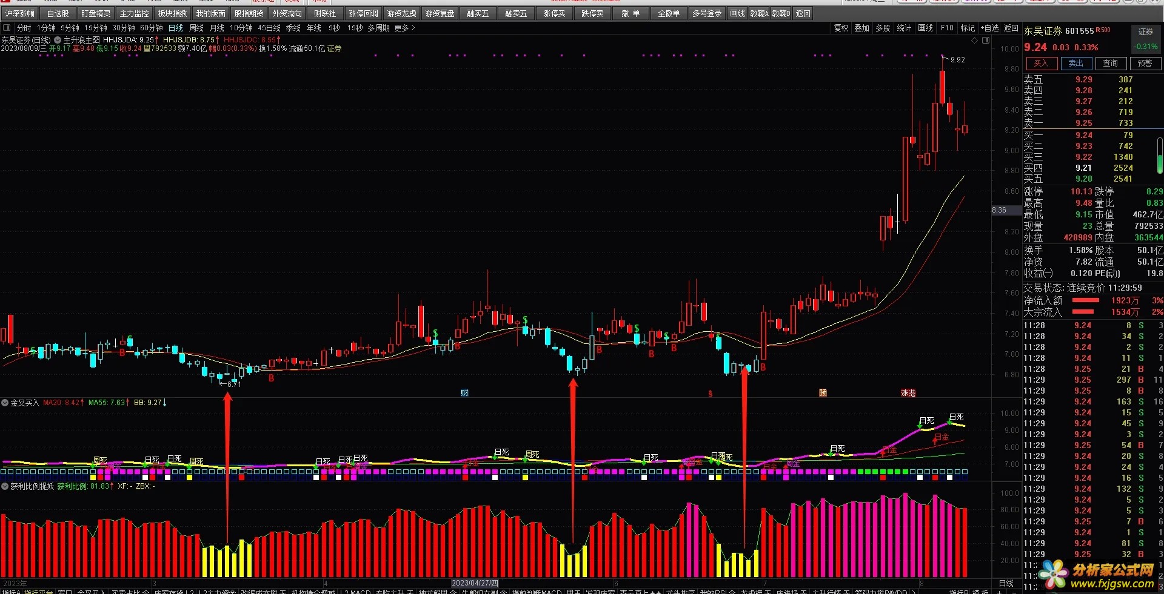Image resolution: width=1164 pixels, height=594 pixels.
Task: Toggle the right info panel icon above price axis
Action: (x=986, y=40)
